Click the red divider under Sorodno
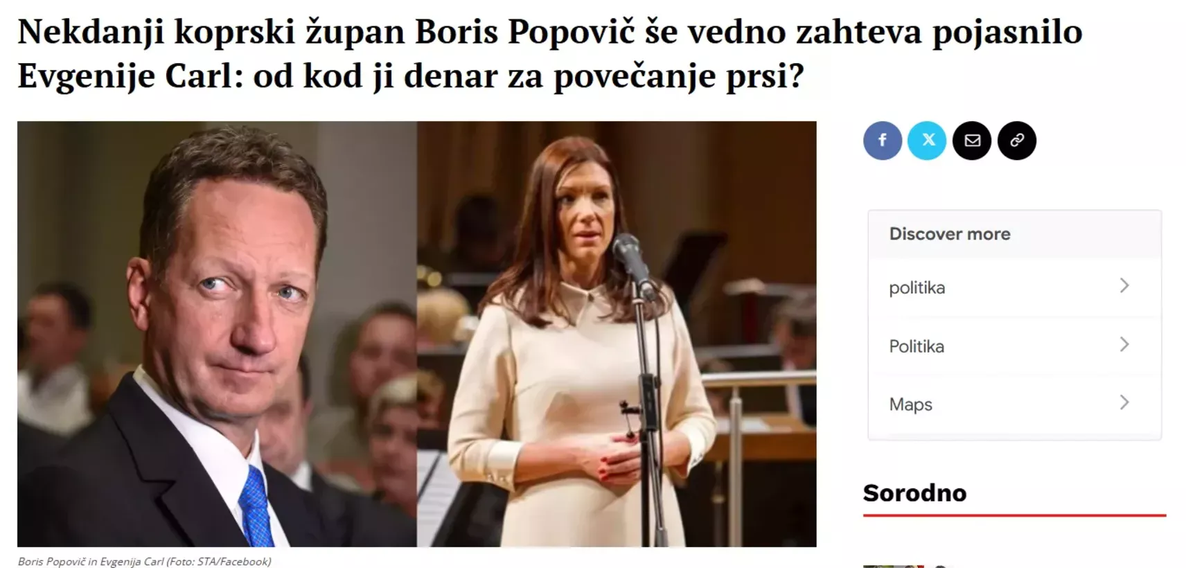 coord(1014,515)
